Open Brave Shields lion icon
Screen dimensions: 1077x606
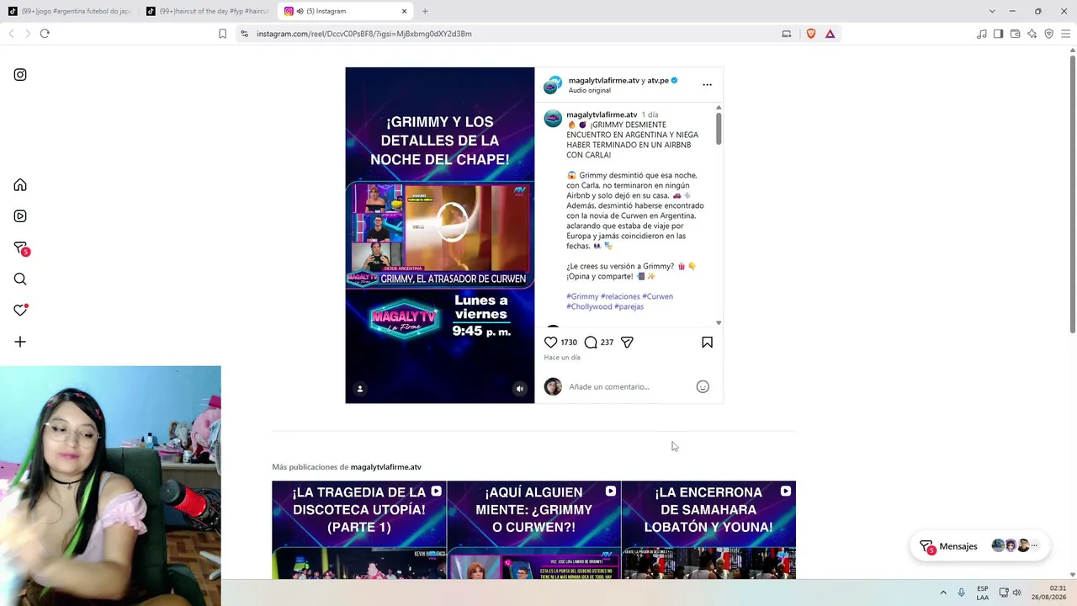[811, 34]
